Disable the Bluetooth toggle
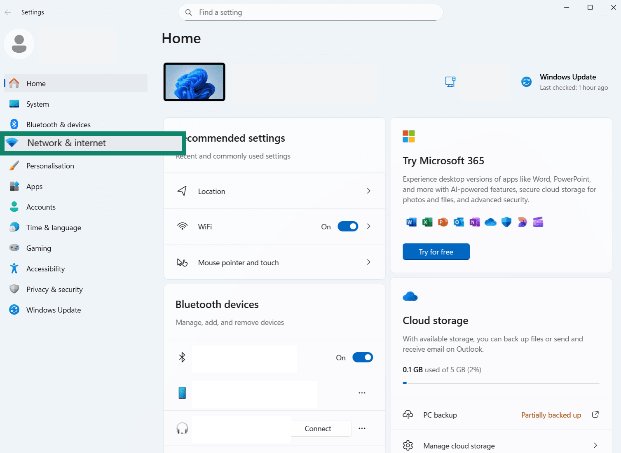 (x=362, y=357)
